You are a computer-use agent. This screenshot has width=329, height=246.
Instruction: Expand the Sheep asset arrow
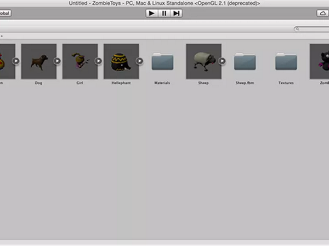point(222,61)
